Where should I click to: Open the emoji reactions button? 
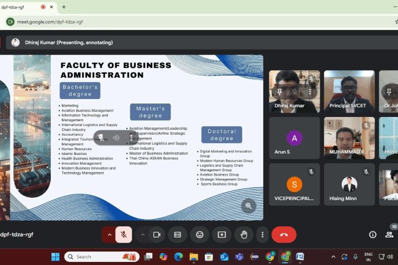click(200, 234)
